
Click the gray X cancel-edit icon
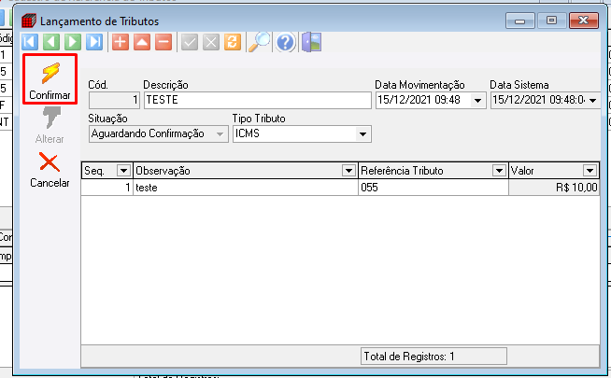(x=211, y=42)
